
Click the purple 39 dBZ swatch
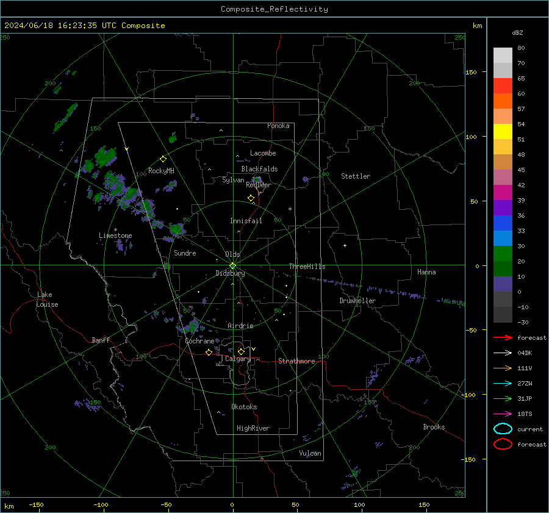tap(503, 207)
